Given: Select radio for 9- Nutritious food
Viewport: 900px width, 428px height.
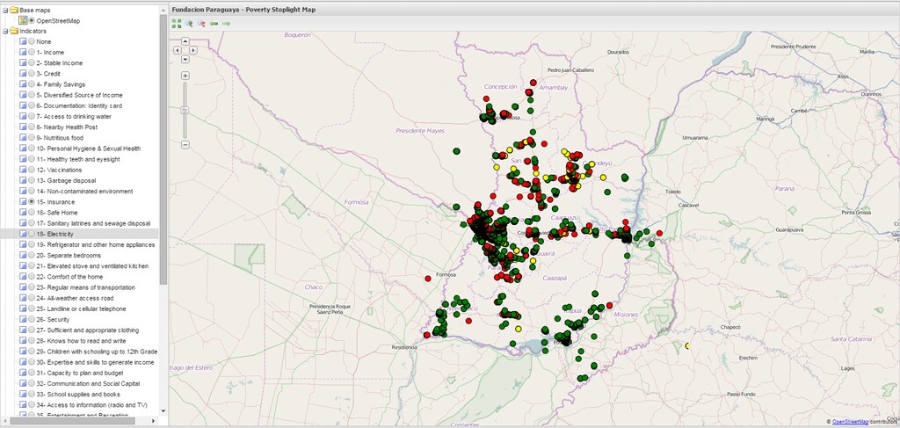Looking at the screenshot, I should pyautogui.click(x=32, y=138).
